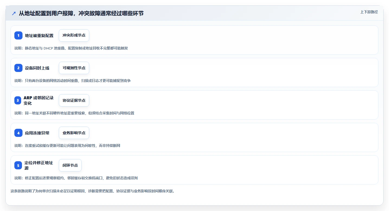This screenshot has width=389, height=211.
Task: Click the step title 定位并修正地址源
Action: point(39,165)
